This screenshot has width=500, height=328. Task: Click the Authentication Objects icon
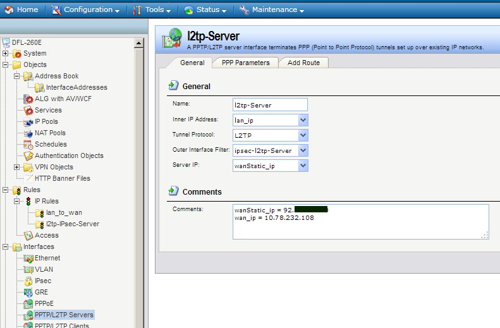click(28, 156)
